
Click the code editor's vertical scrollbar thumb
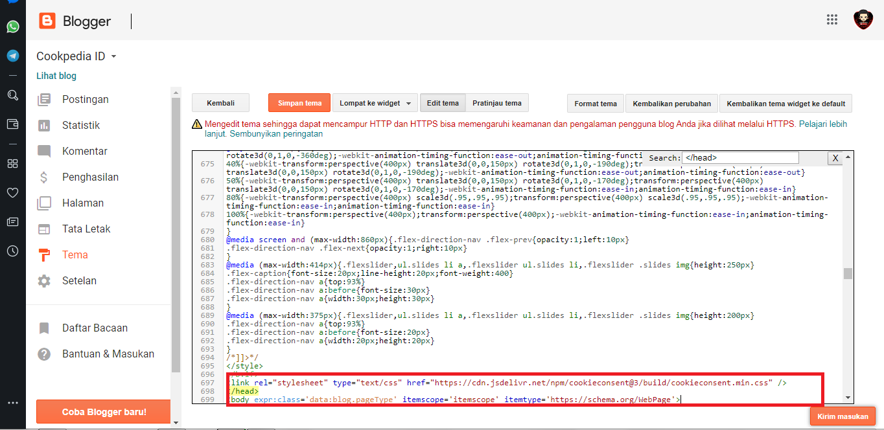pyautogui.click(x=848, y=273)
